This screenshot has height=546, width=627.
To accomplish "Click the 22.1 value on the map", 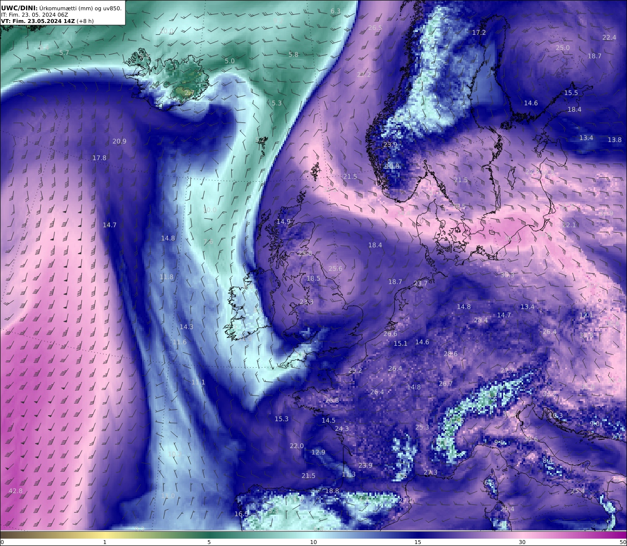I will click(569, 225).
